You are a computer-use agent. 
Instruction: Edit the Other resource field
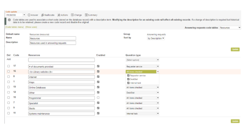click(x=61, y=93)
